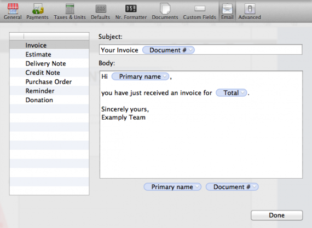Open dropdown on the Primary name token below Body
Viewport: 312px width, 228px height.
[x=197, y=187]
